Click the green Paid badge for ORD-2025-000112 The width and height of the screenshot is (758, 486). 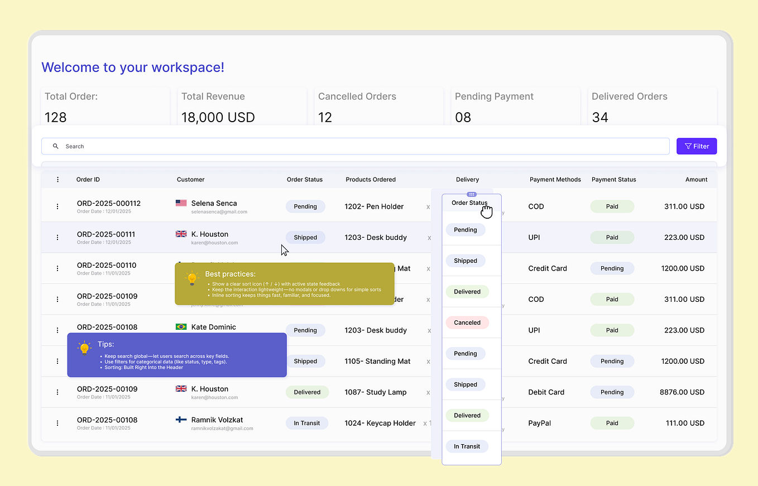[612, 206]
